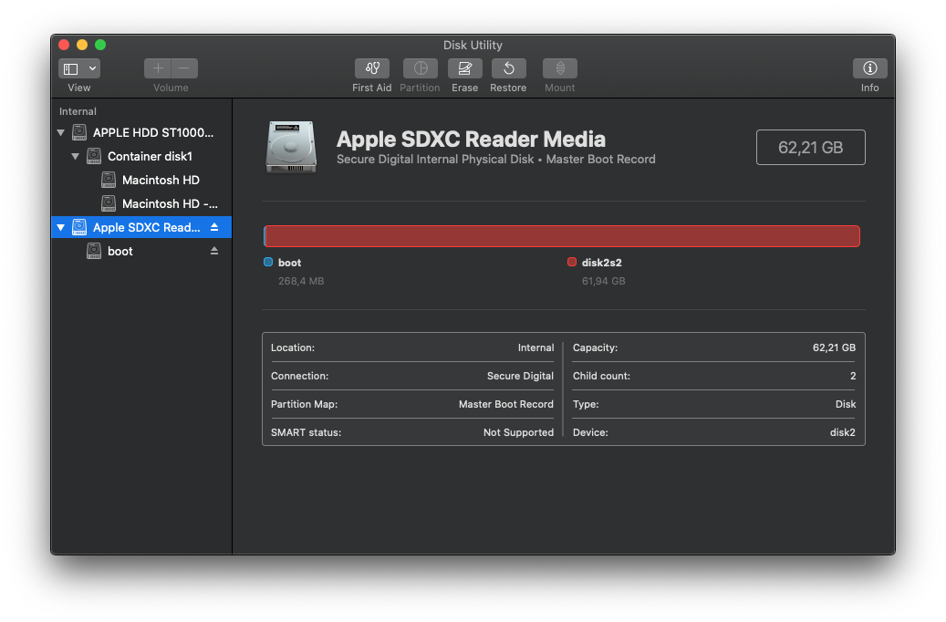The height and width of the screenshot is (622, 946).
Task: Close the Disk Utility window
Action: [64, 45]
